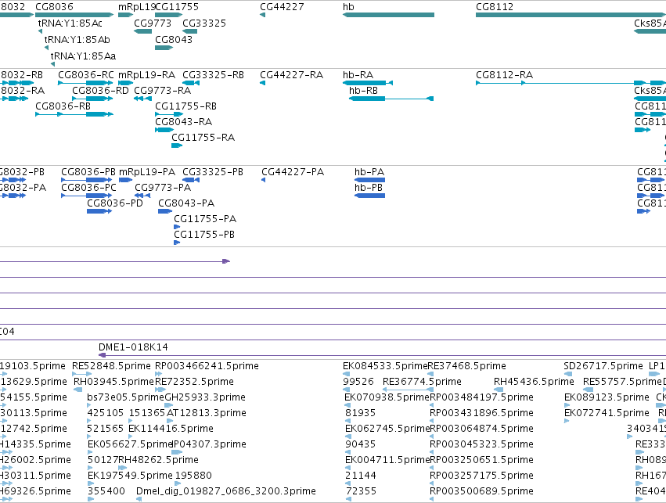The height and width of the screenshot is (503, 666).
Task: Select CG8036-PD protein label
Action: tap(115, 203)
